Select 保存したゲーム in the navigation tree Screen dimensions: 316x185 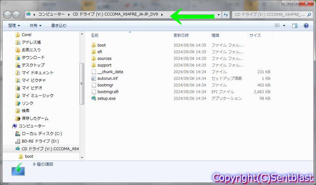click(35, 118)
